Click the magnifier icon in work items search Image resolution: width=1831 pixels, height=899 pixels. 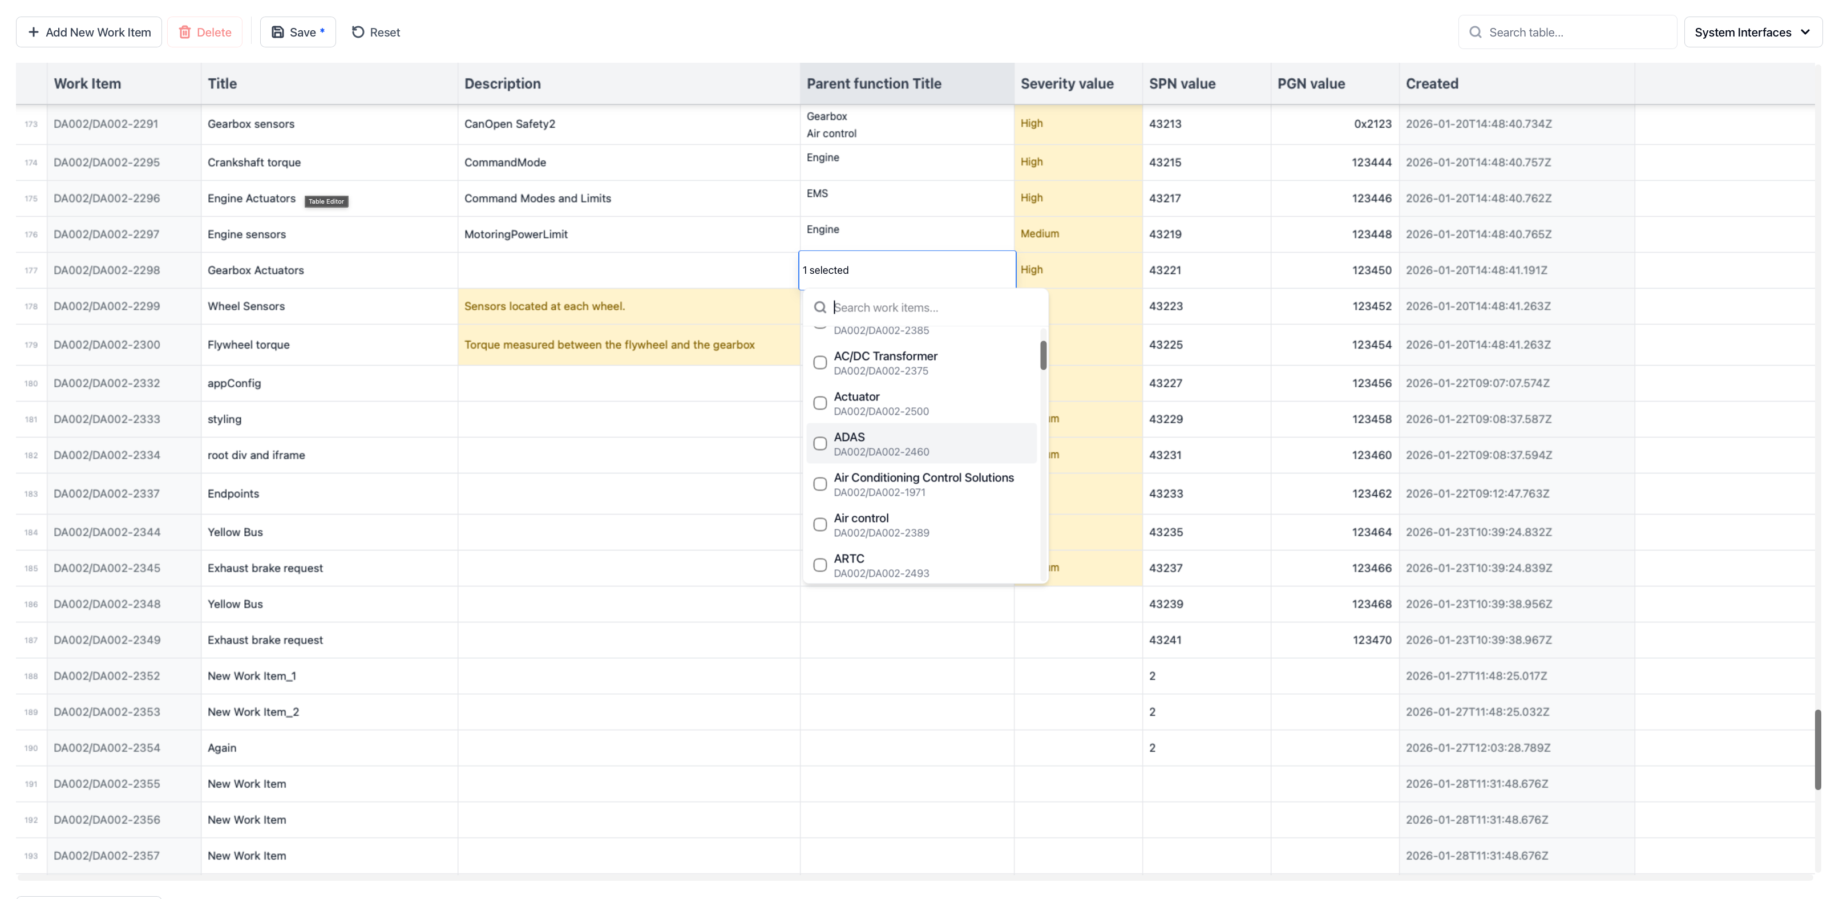click(x=819, y=307)
